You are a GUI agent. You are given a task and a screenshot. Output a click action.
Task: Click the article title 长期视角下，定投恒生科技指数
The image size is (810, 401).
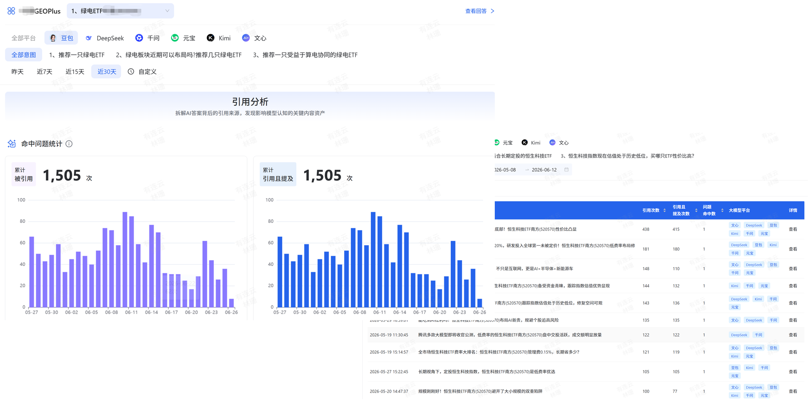coord(486,372)
